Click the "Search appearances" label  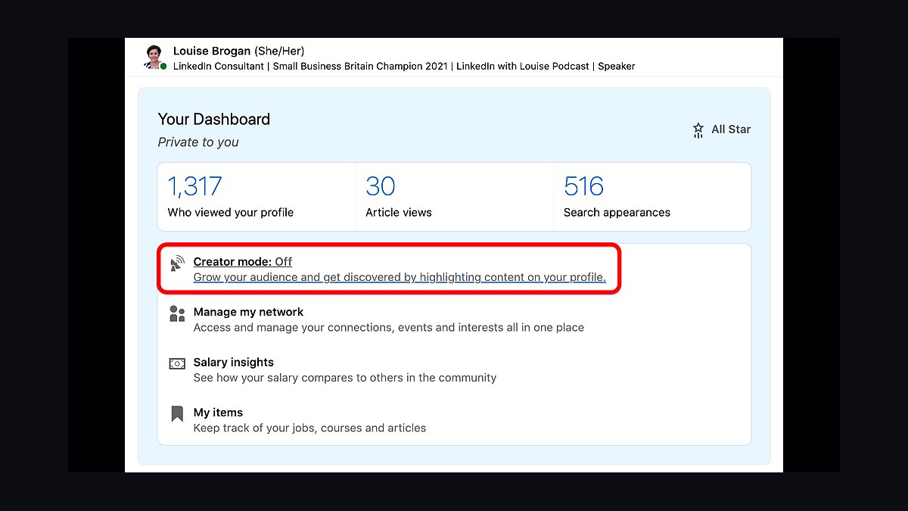point(617,213)
